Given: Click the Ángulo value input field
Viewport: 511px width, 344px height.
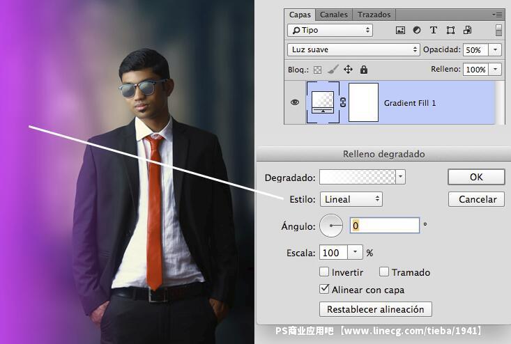Looking at the screenshot, I should tap(385, 225).
